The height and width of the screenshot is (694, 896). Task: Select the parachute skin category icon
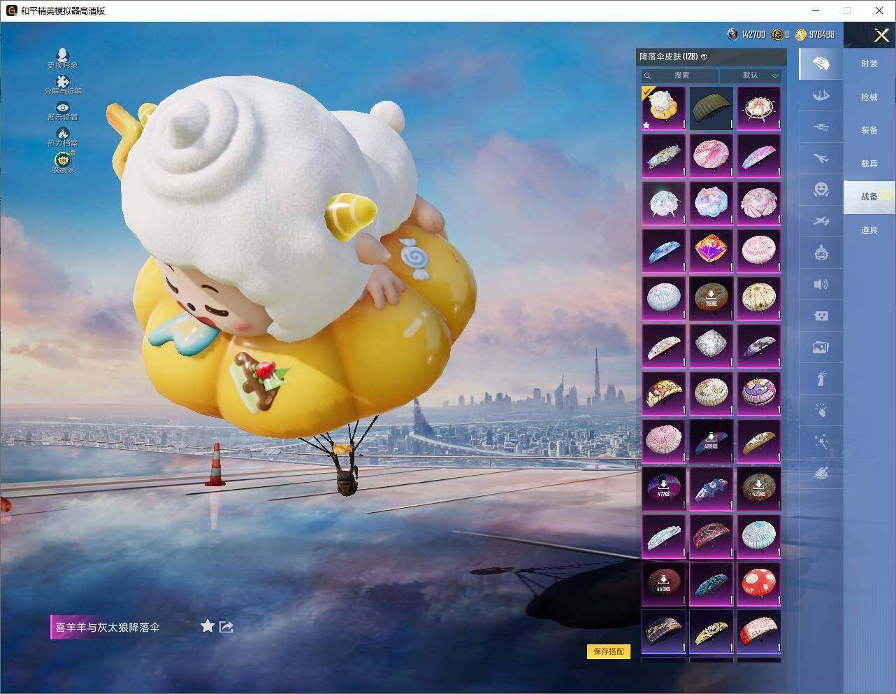(x=821, y=64)
